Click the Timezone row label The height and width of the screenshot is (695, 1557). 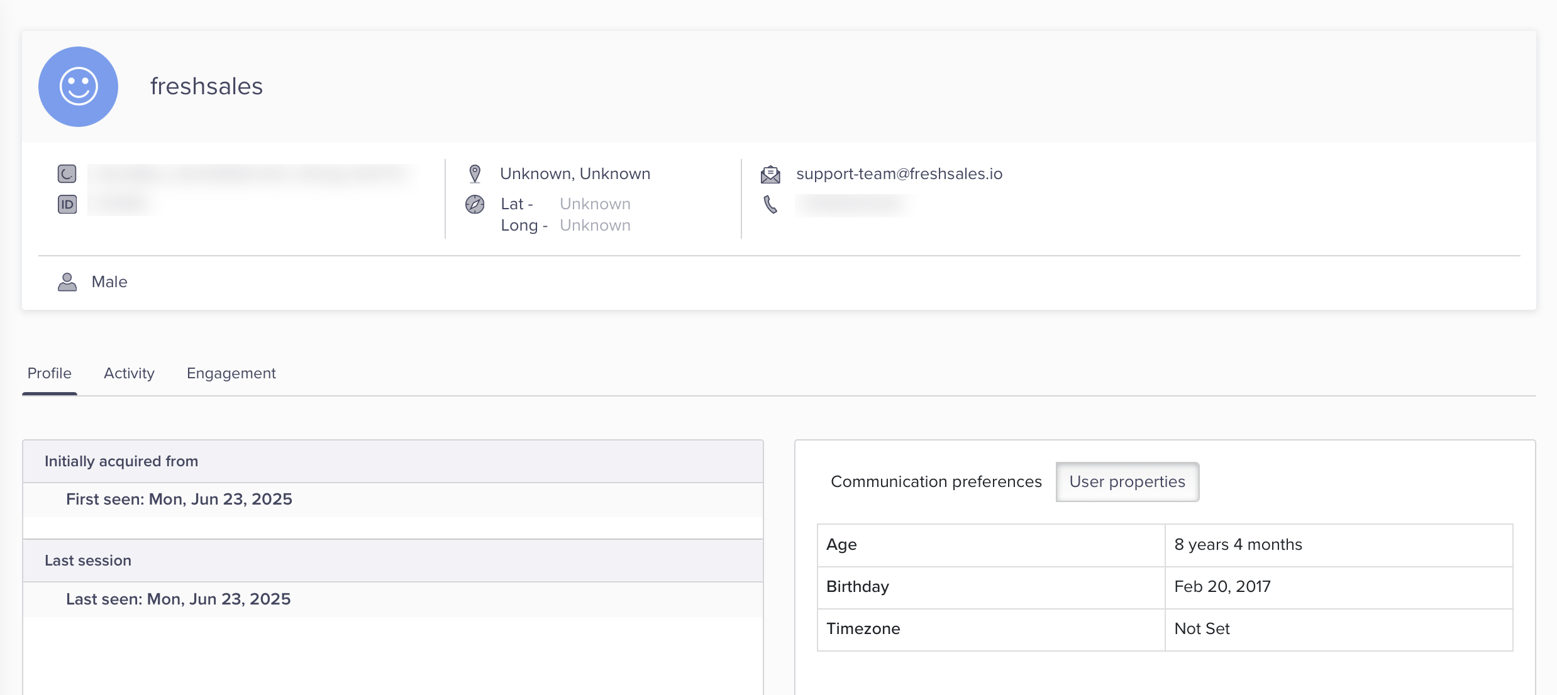click(x=863, y=629)
